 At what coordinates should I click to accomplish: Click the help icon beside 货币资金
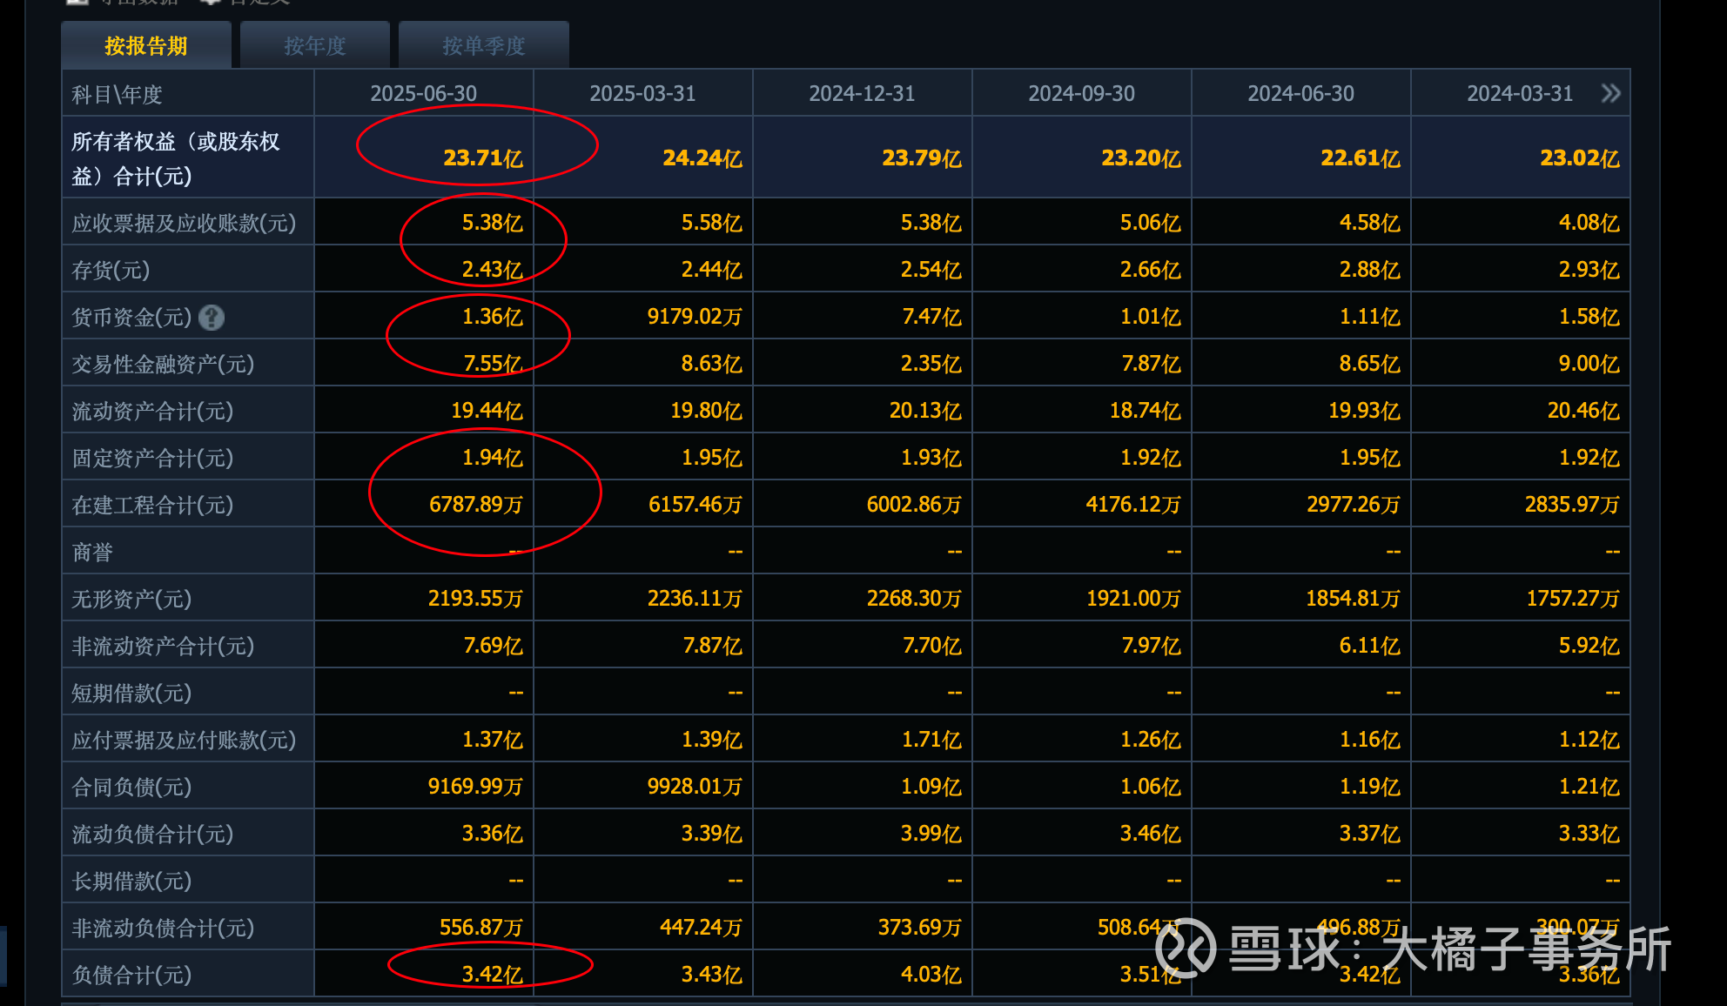click(212, 318)
